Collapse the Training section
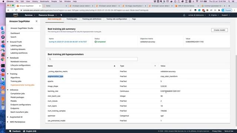 [x=8, y=74]
